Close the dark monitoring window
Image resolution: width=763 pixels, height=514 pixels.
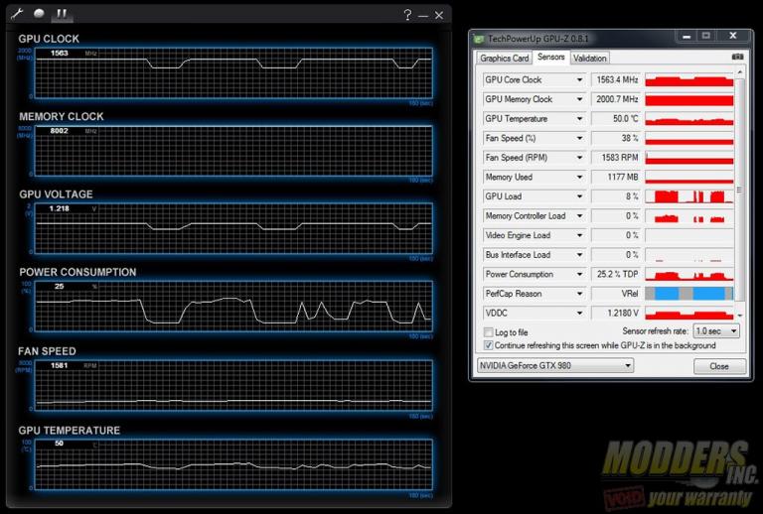(439, 15)
